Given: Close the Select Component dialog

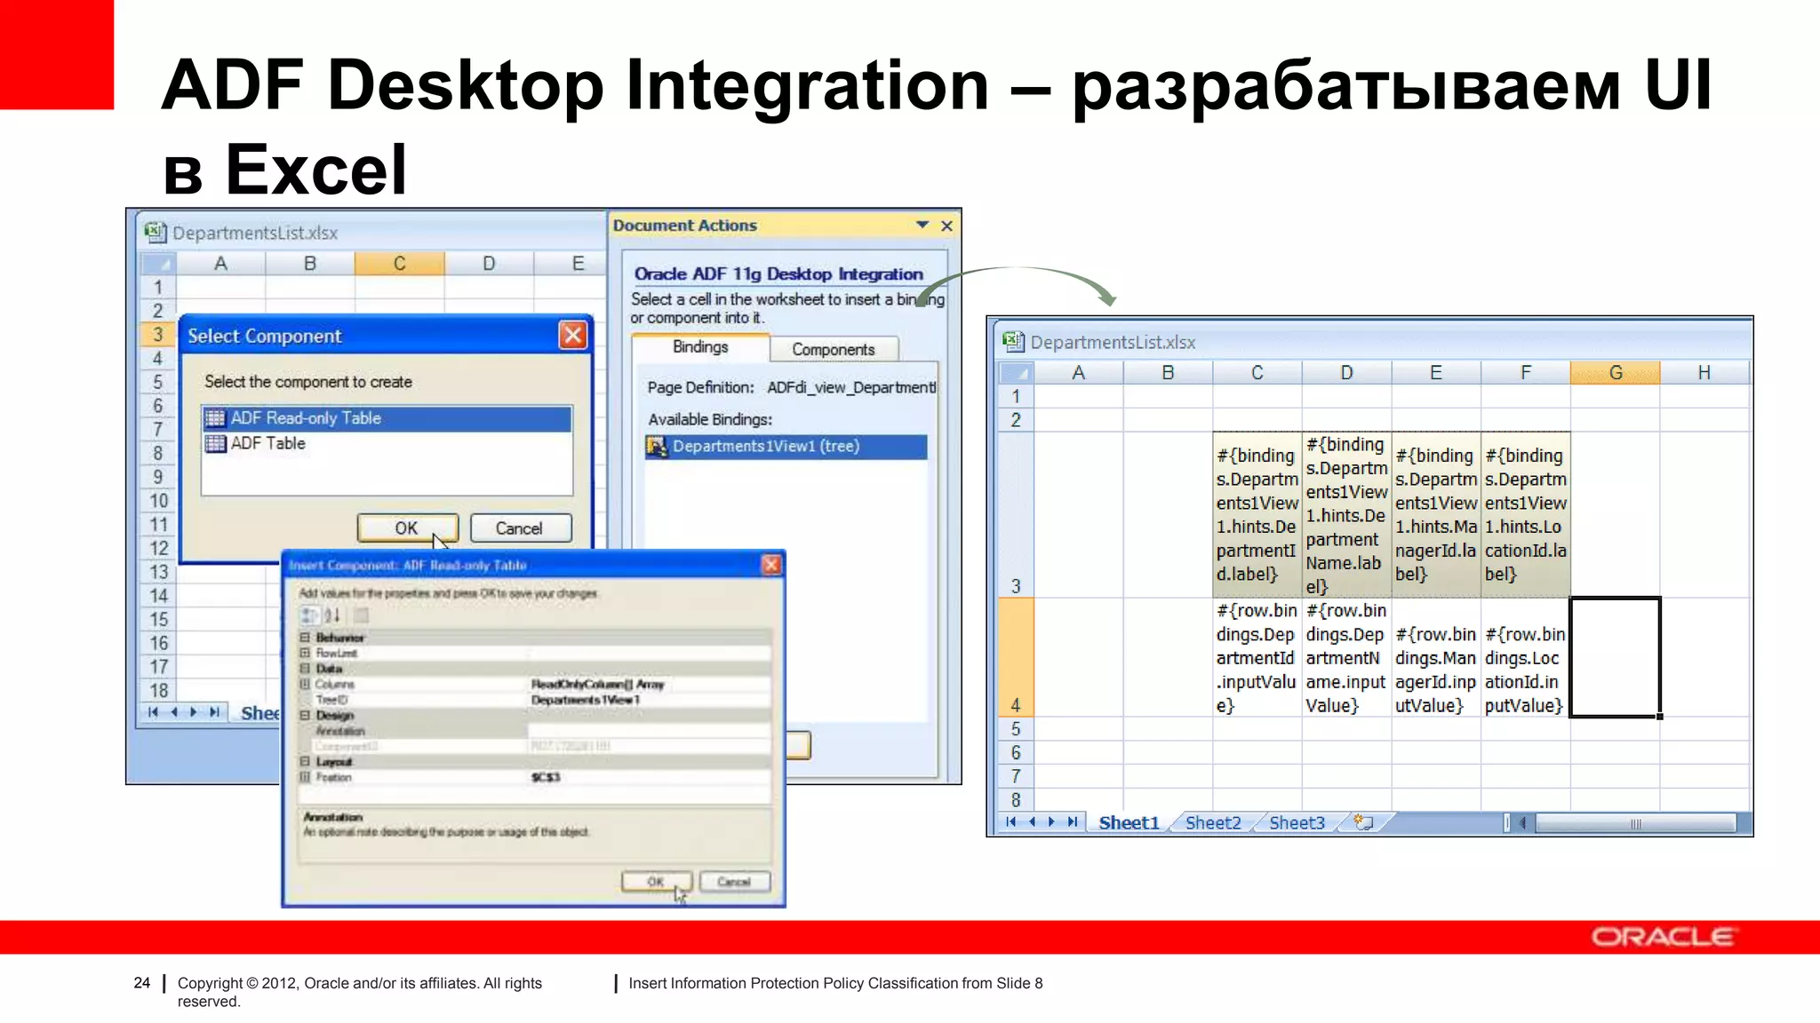Looking at the screenshot, I should [x=573, y=335].
